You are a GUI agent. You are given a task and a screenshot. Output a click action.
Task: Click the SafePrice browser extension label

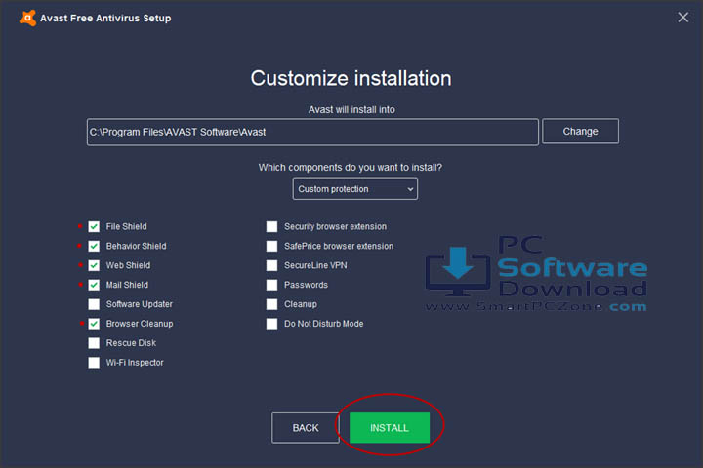339,246
